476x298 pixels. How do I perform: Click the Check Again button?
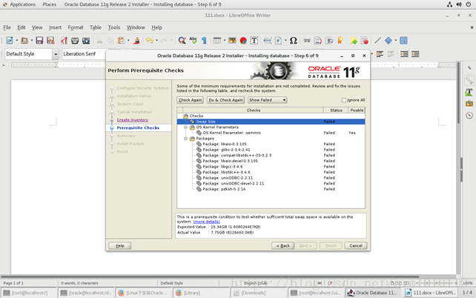190,100
